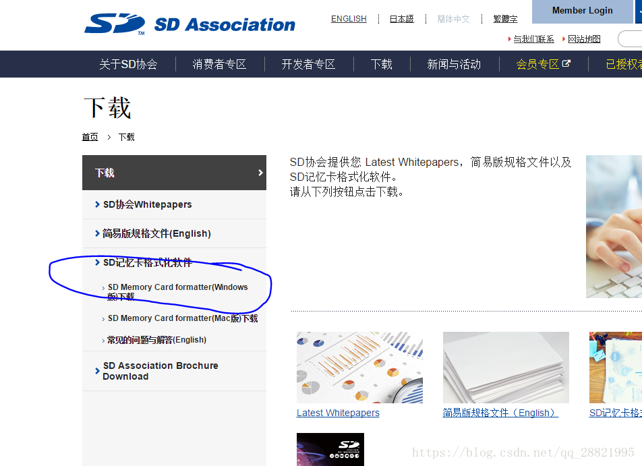Image resolution: width=642 pixels, height=466 pixels.
Task: Open 简易版规格文件（English）link under thumbnail
Action: click(x=500, y=413)
